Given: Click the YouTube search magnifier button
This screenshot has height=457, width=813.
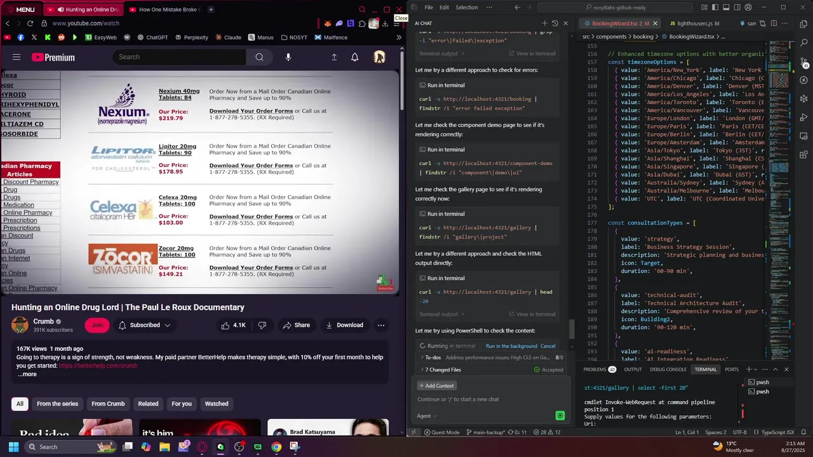Looking at the screenshot, I should coord(259,57).
